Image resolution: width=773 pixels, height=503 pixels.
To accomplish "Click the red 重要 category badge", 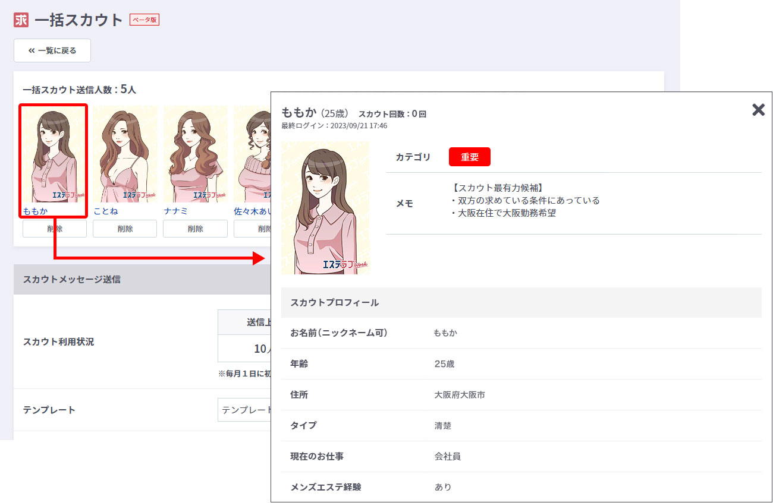I will click(469, 157).
